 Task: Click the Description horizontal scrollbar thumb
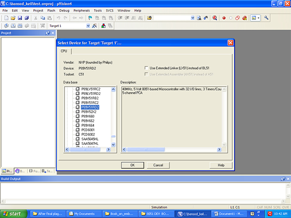pyautogui.click(x=145, y=149)
